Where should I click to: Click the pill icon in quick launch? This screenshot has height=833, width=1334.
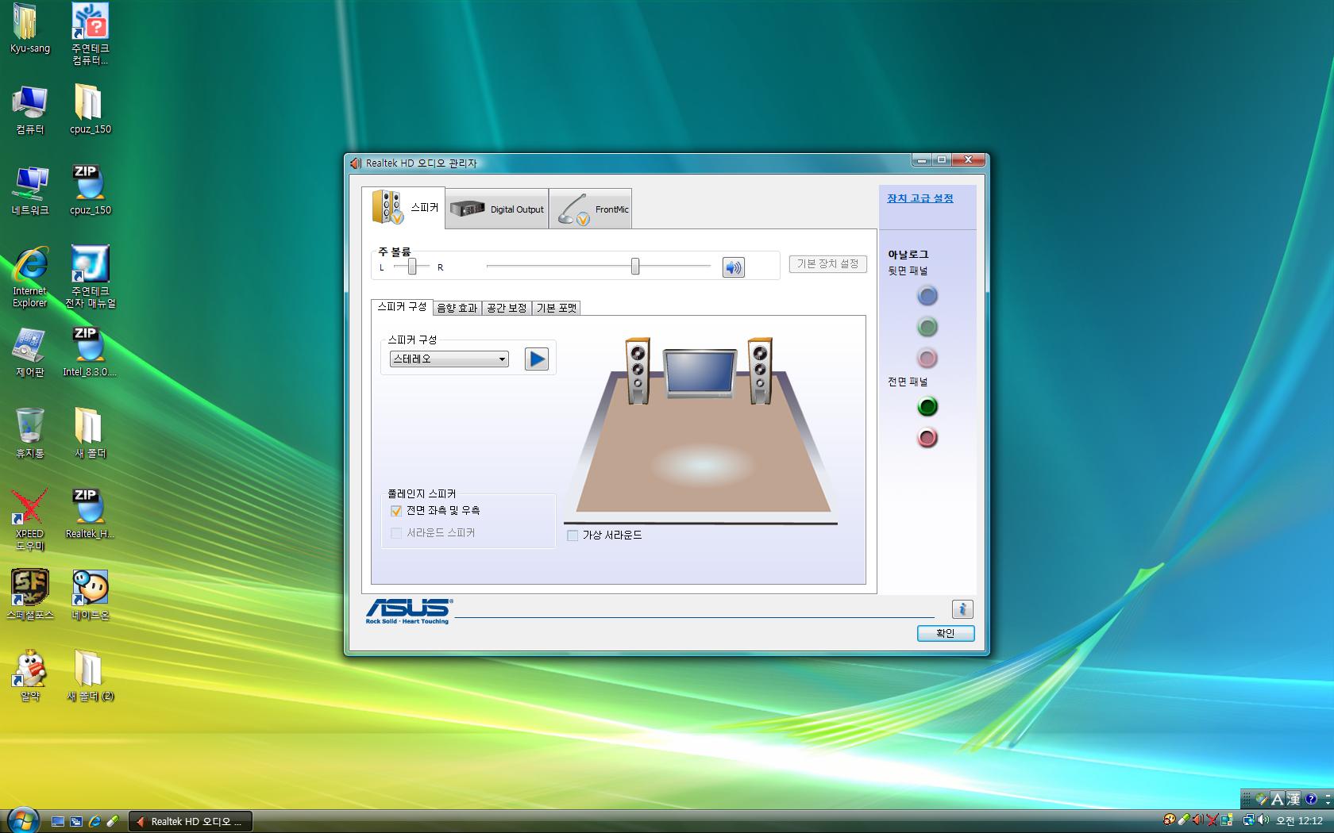pyautogui.click(x=112, y=822)
